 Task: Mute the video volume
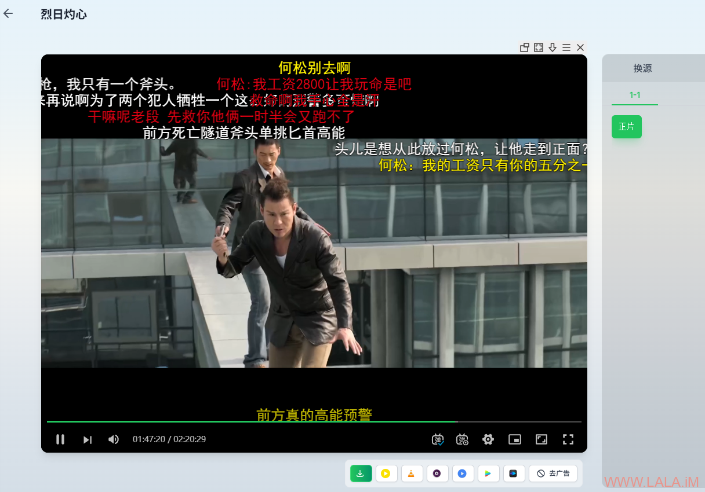click(114, 439)
